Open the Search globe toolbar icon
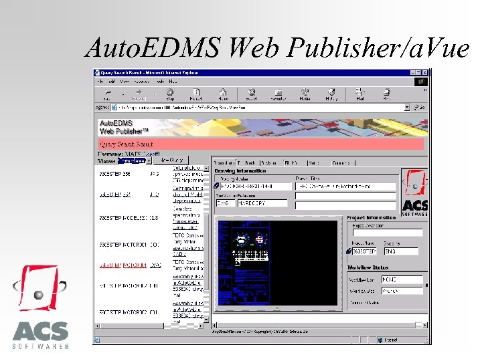482x361 pixels. point(252,92)
